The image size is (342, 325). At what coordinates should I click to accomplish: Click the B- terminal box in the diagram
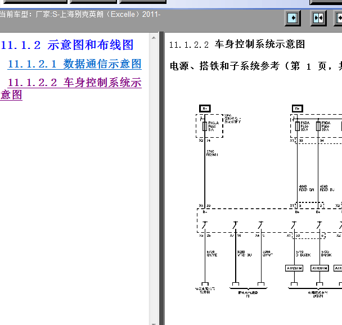[x=205, y=109]
